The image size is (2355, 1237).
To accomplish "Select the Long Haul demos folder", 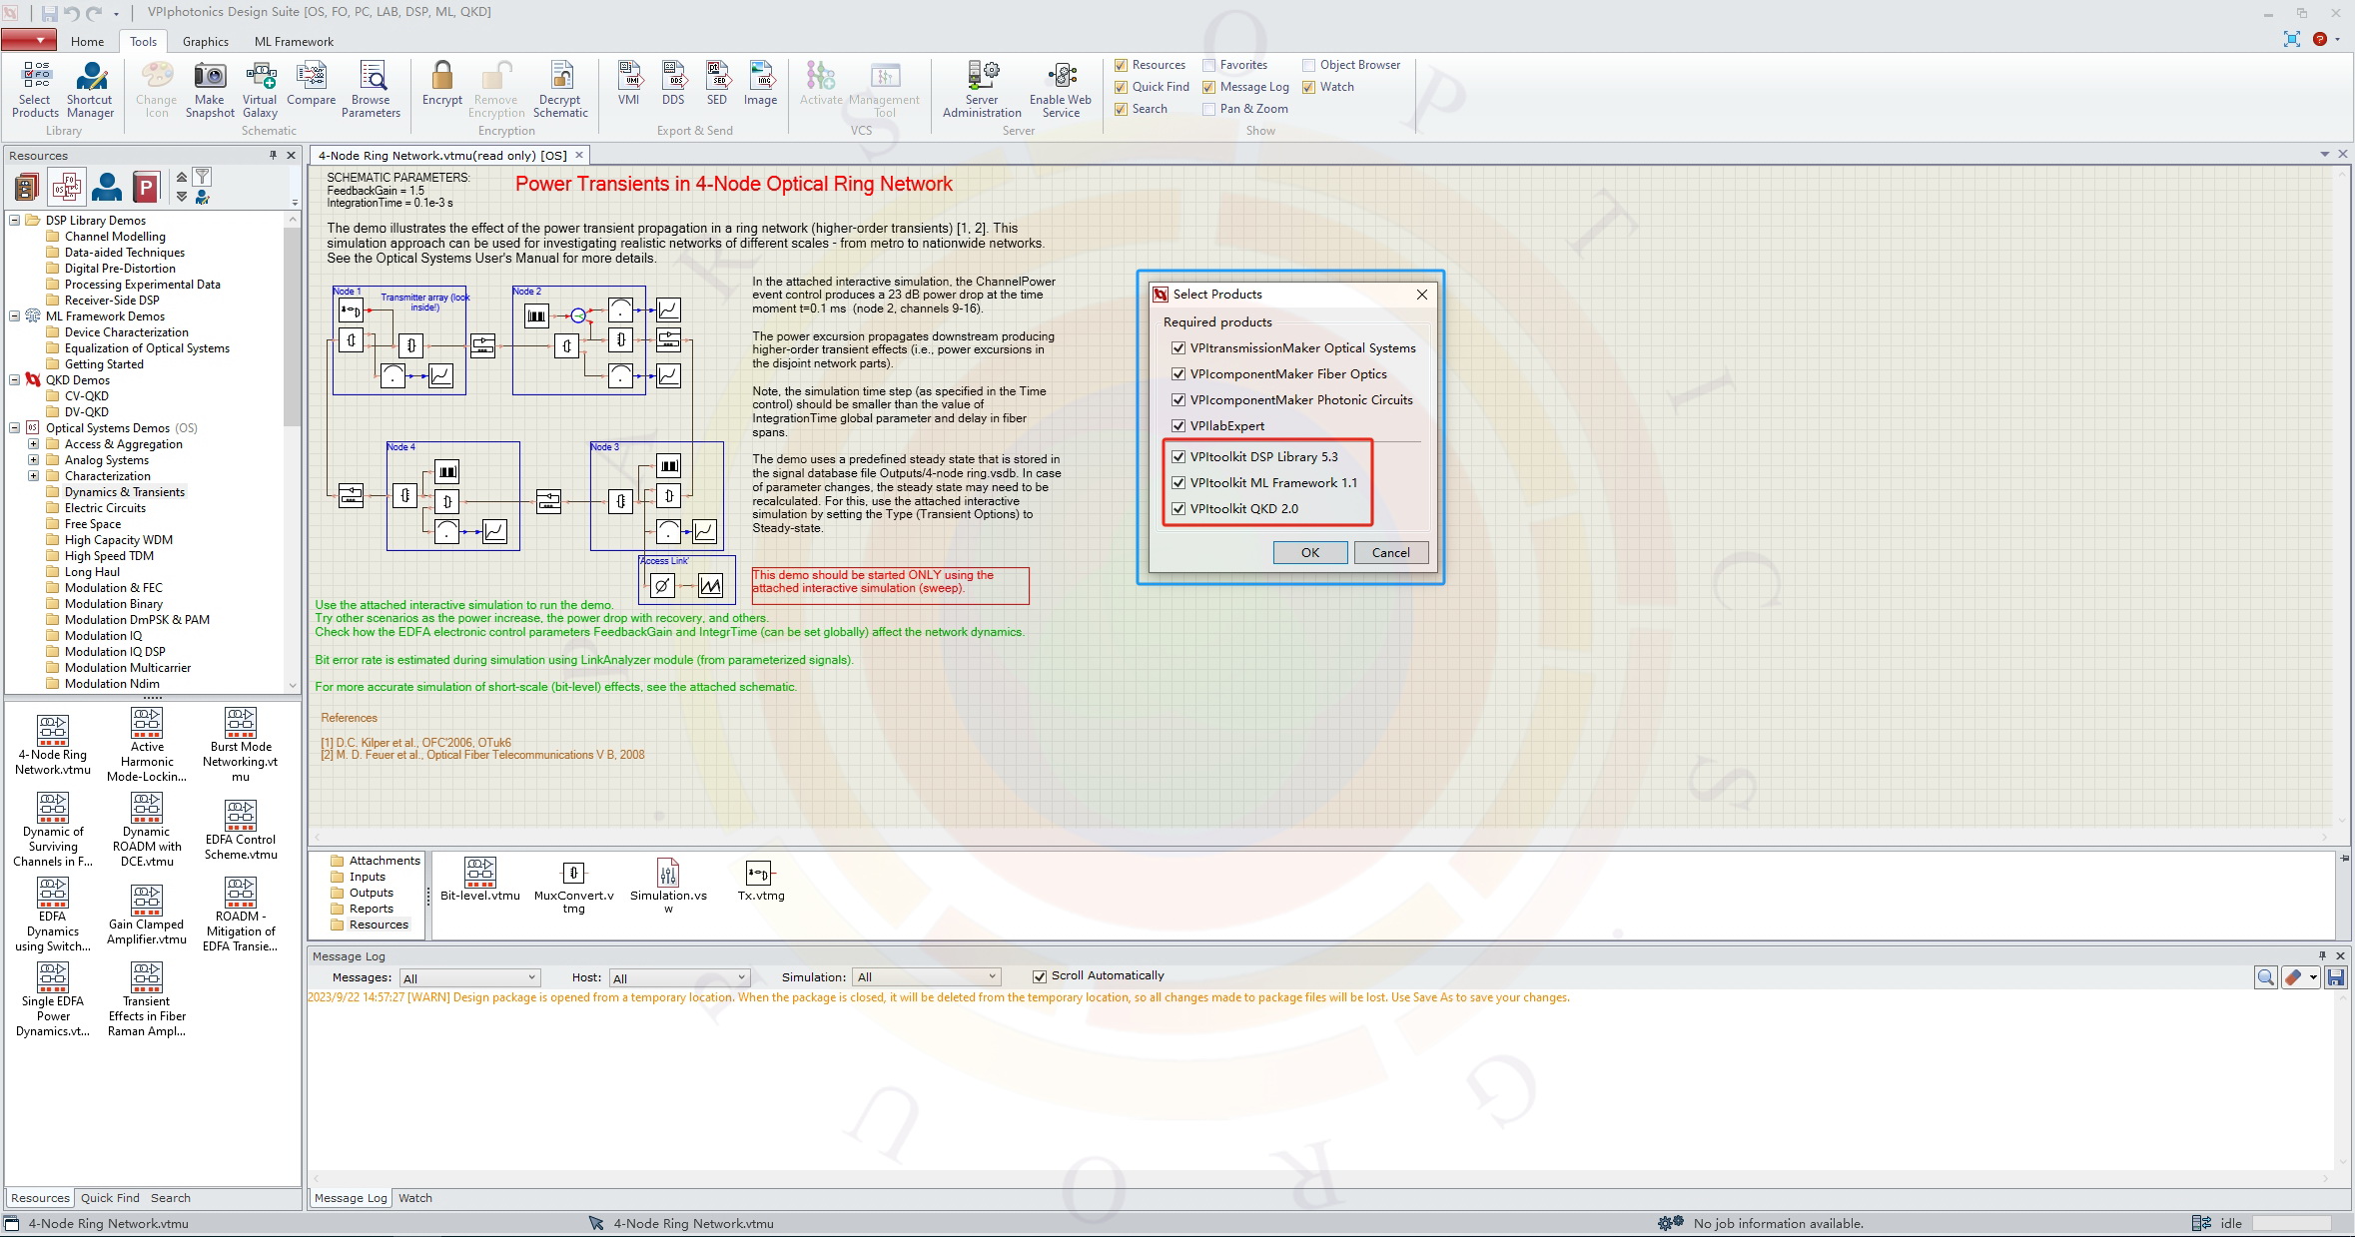I will click(x=92, y=572).
